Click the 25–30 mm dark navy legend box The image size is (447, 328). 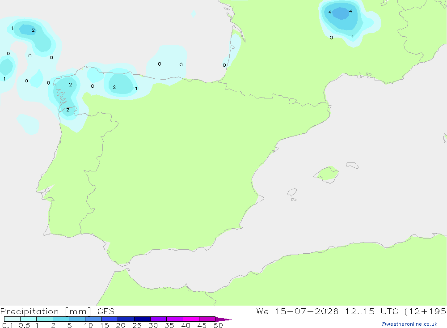point(142,319)
